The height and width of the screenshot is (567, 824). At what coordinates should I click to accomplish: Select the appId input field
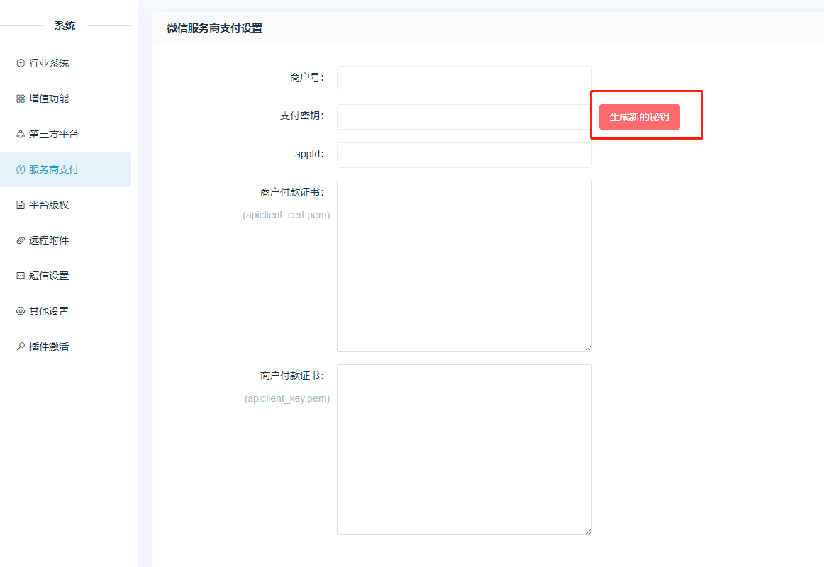(x=464, y=155)
